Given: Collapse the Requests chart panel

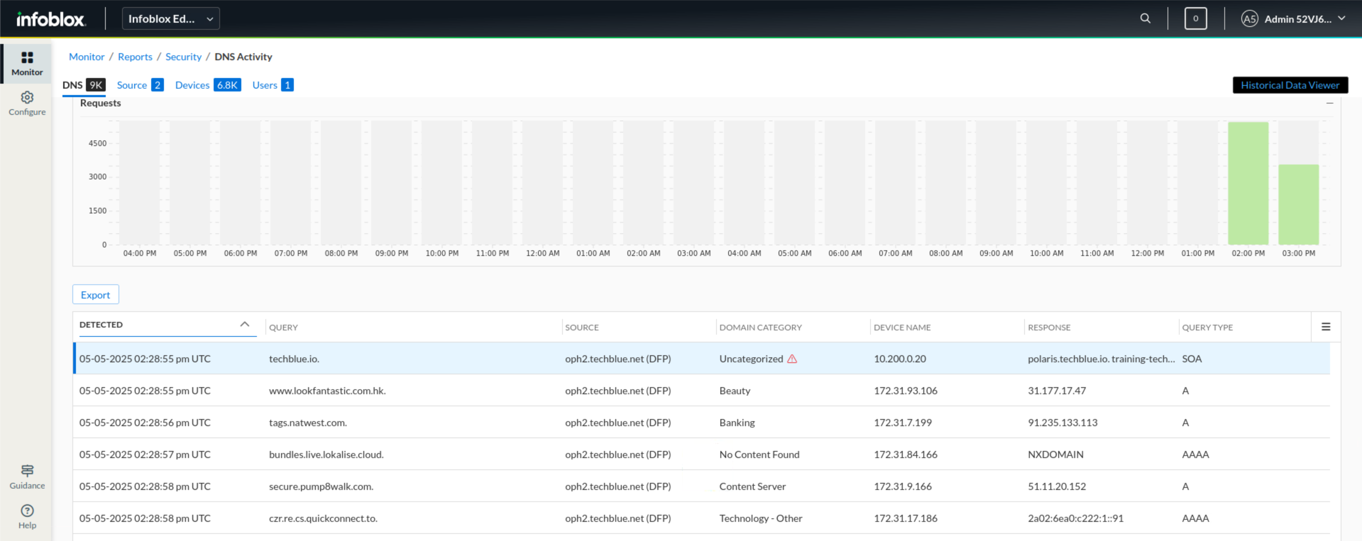Looking at the screenshot, I should tap(1329, 104).
